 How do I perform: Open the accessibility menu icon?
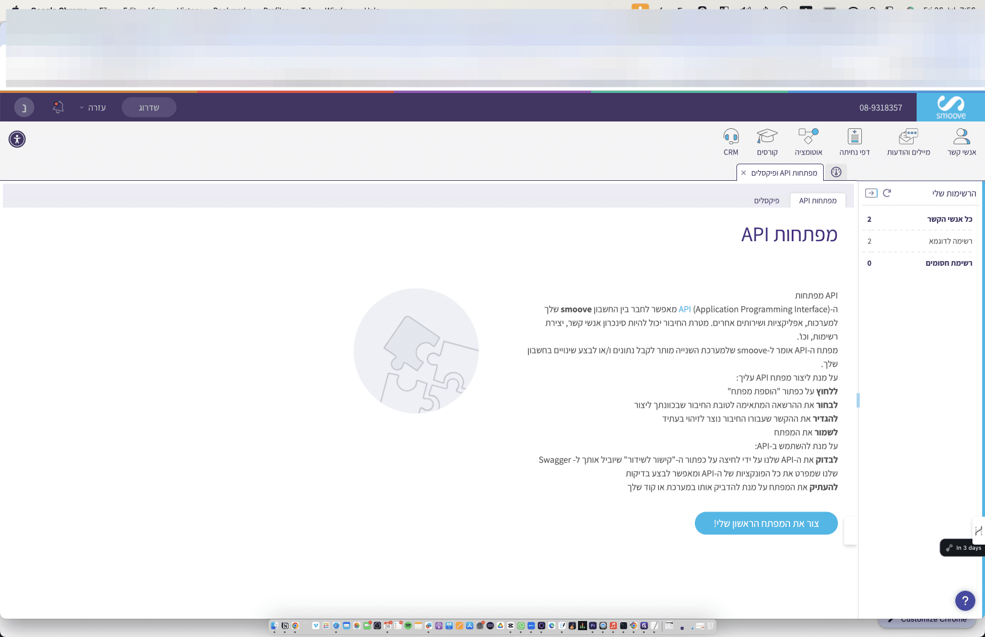coord(17,139)
